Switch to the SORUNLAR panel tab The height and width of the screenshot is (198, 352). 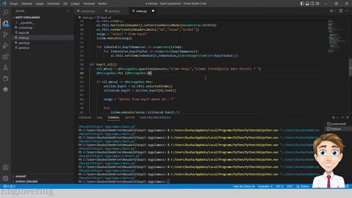[x=85, y=117]
